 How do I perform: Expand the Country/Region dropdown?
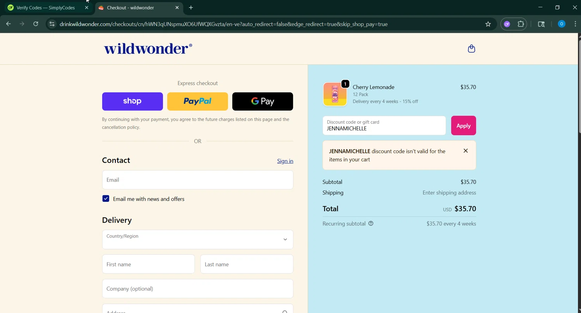point(198,239)
